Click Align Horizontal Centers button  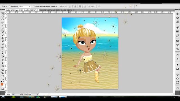tap(73, 6)
